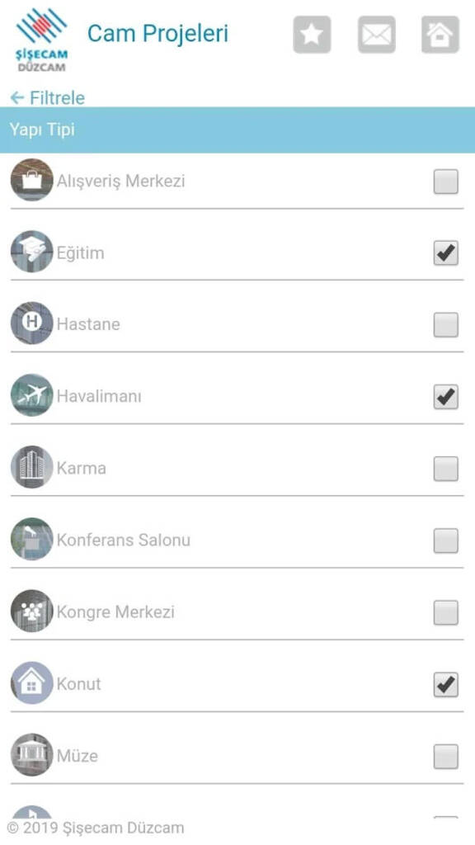Click the Şişecam Düzcam logo

41,40
